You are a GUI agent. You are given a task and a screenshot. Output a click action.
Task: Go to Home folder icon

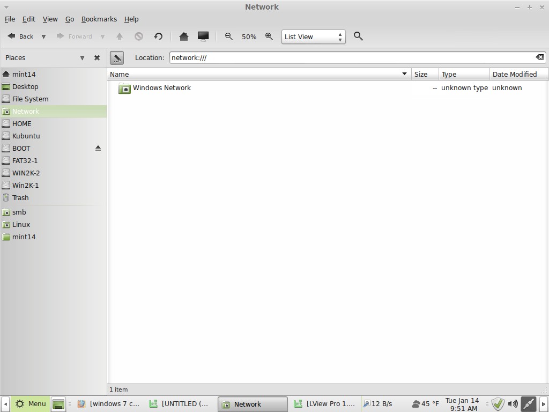point(184,36)
